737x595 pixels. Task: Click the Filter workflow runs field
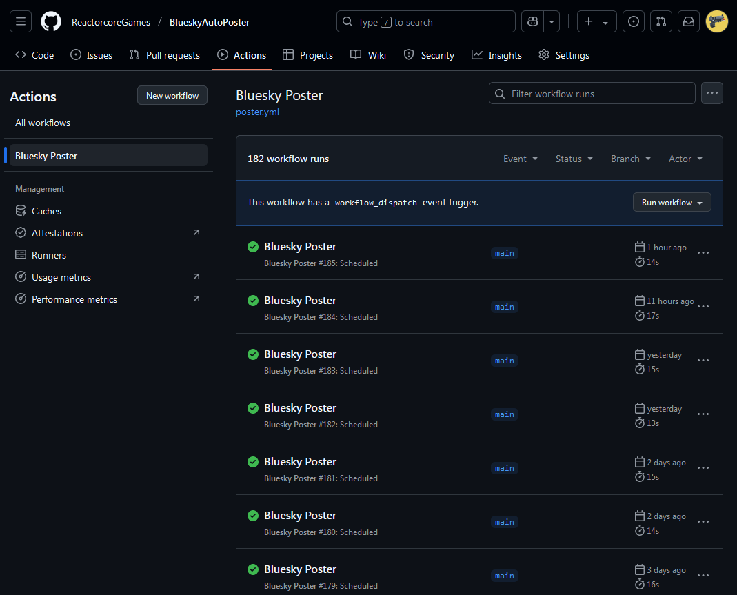point(592,94)
